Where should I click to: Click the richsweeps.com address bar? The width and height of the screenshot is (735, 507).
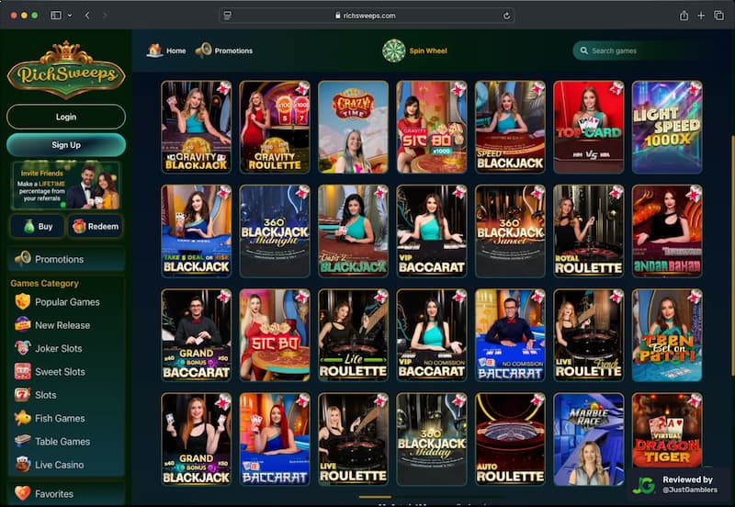click(x=367, y=16)
